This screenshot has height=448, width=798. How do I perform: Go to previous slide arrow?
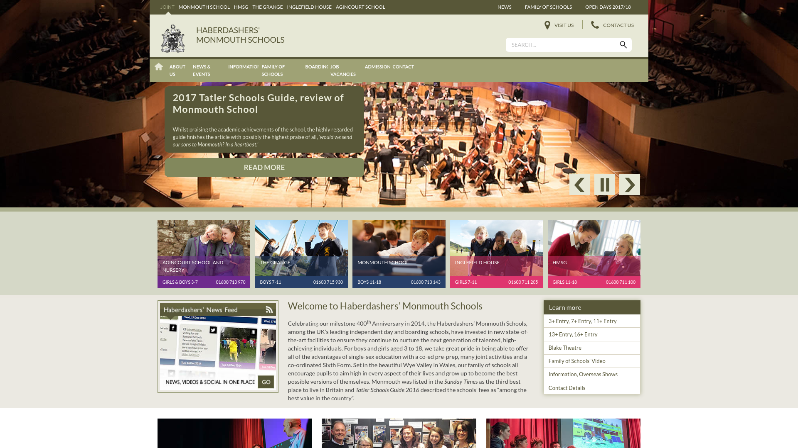point(580,185)
